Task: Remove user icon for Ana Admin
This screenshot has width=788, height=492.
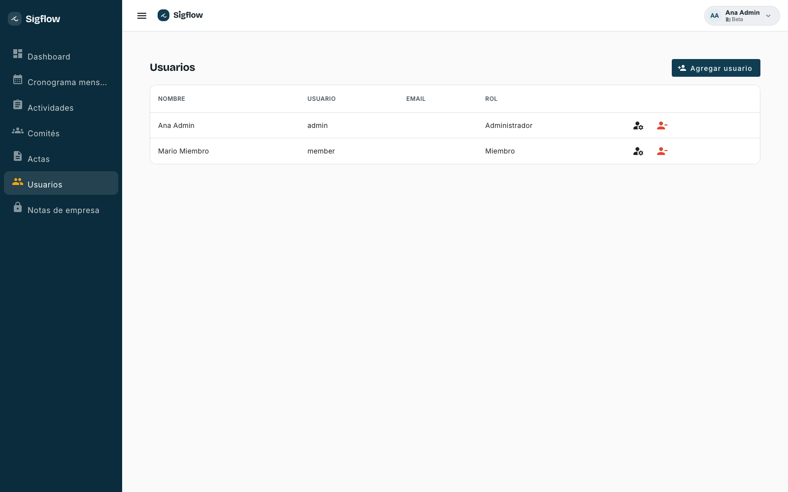Action: [x=662, y=125]
